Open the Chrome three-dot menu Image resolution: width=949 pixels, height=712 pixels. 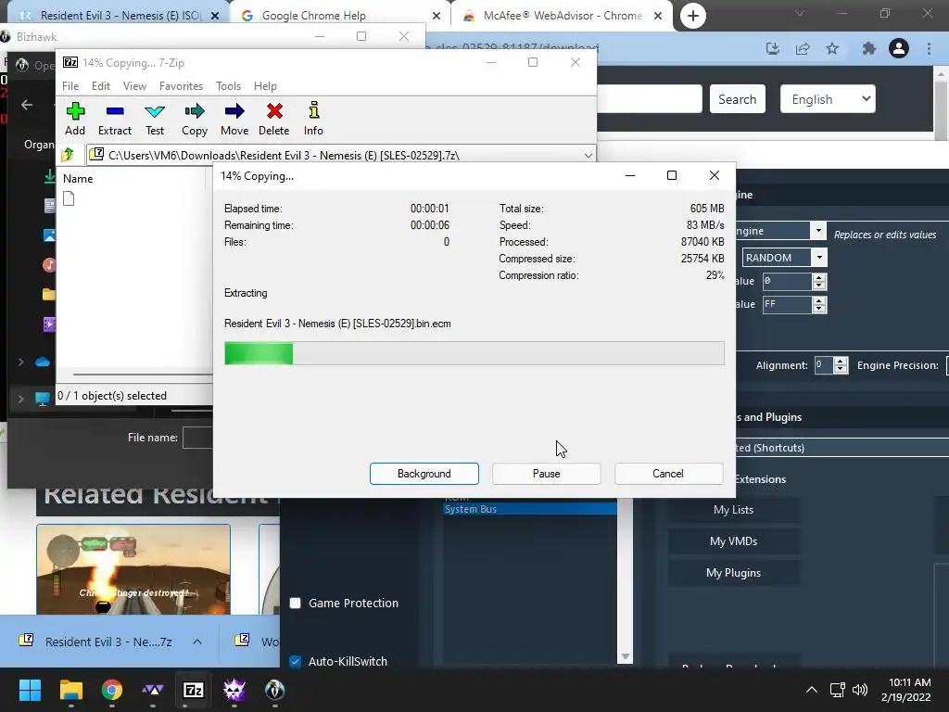click(x=929, y=48)
